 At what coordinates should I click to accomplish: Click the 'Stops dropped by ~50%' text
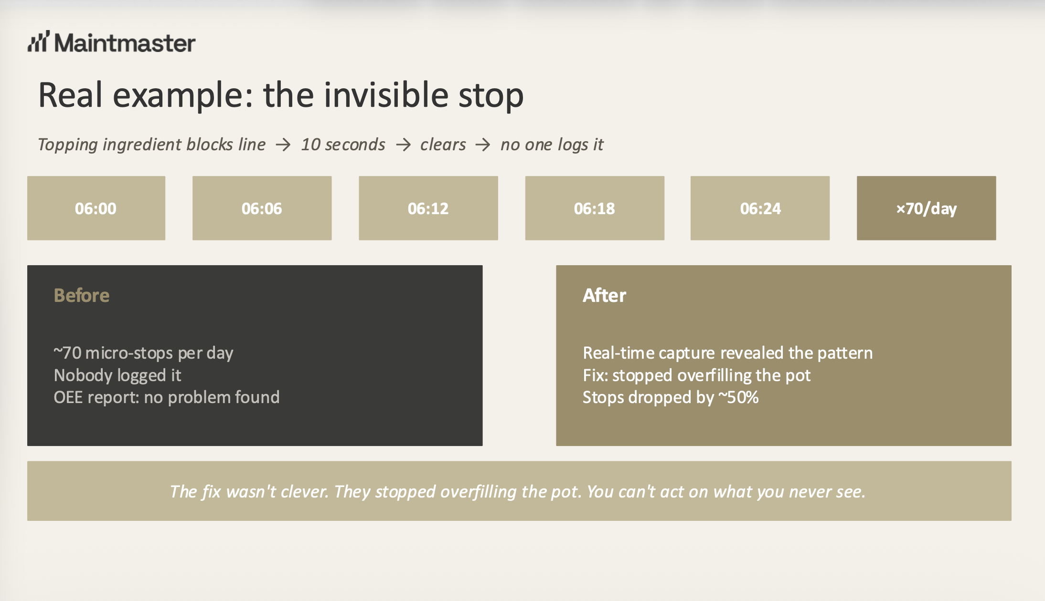(671, 397)
